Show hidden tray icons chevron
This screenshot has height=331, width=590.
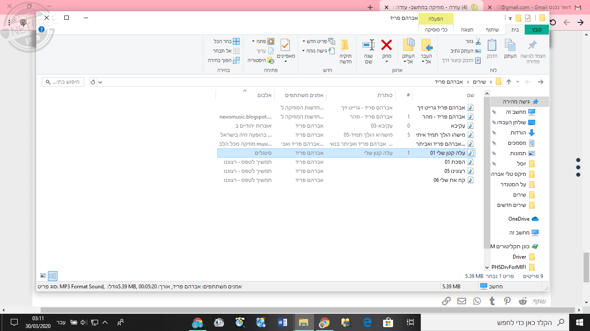point(105,322)
